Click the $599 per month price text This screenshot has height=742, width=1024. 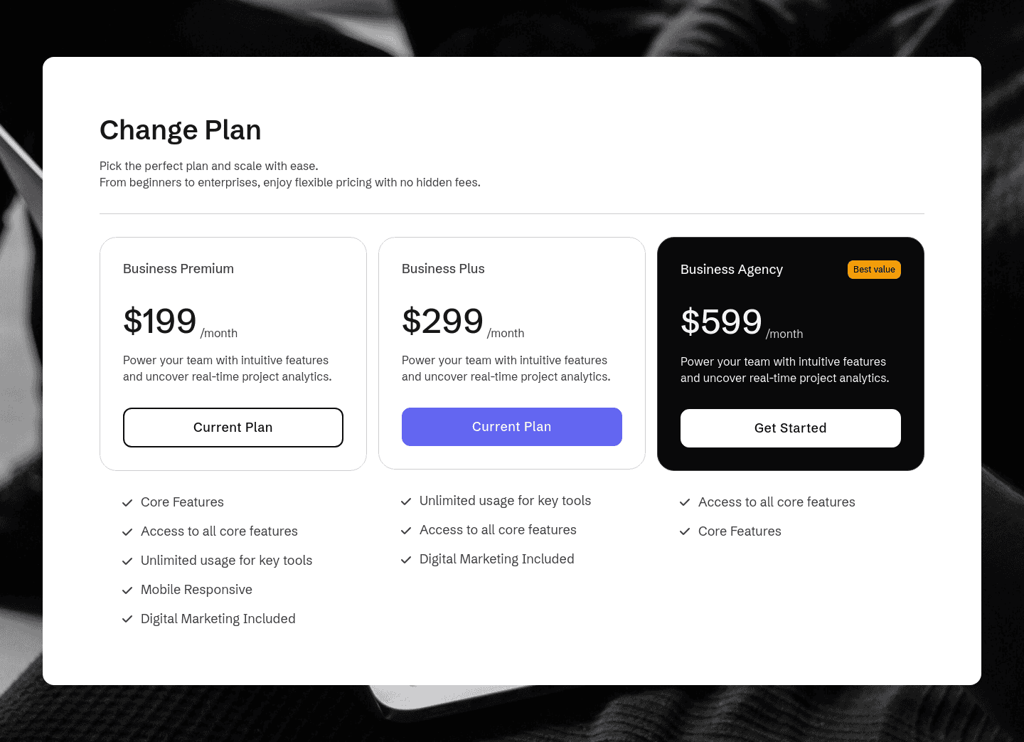[722, 322]
